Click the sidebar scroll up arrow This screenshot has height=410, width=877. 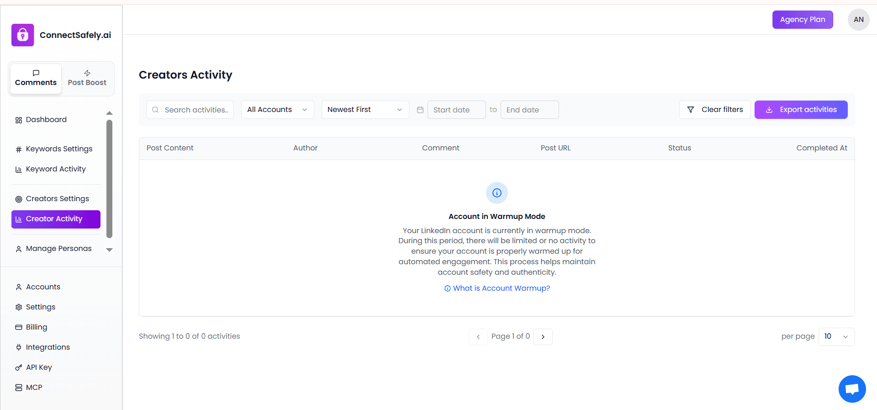(x=109, y=113)
